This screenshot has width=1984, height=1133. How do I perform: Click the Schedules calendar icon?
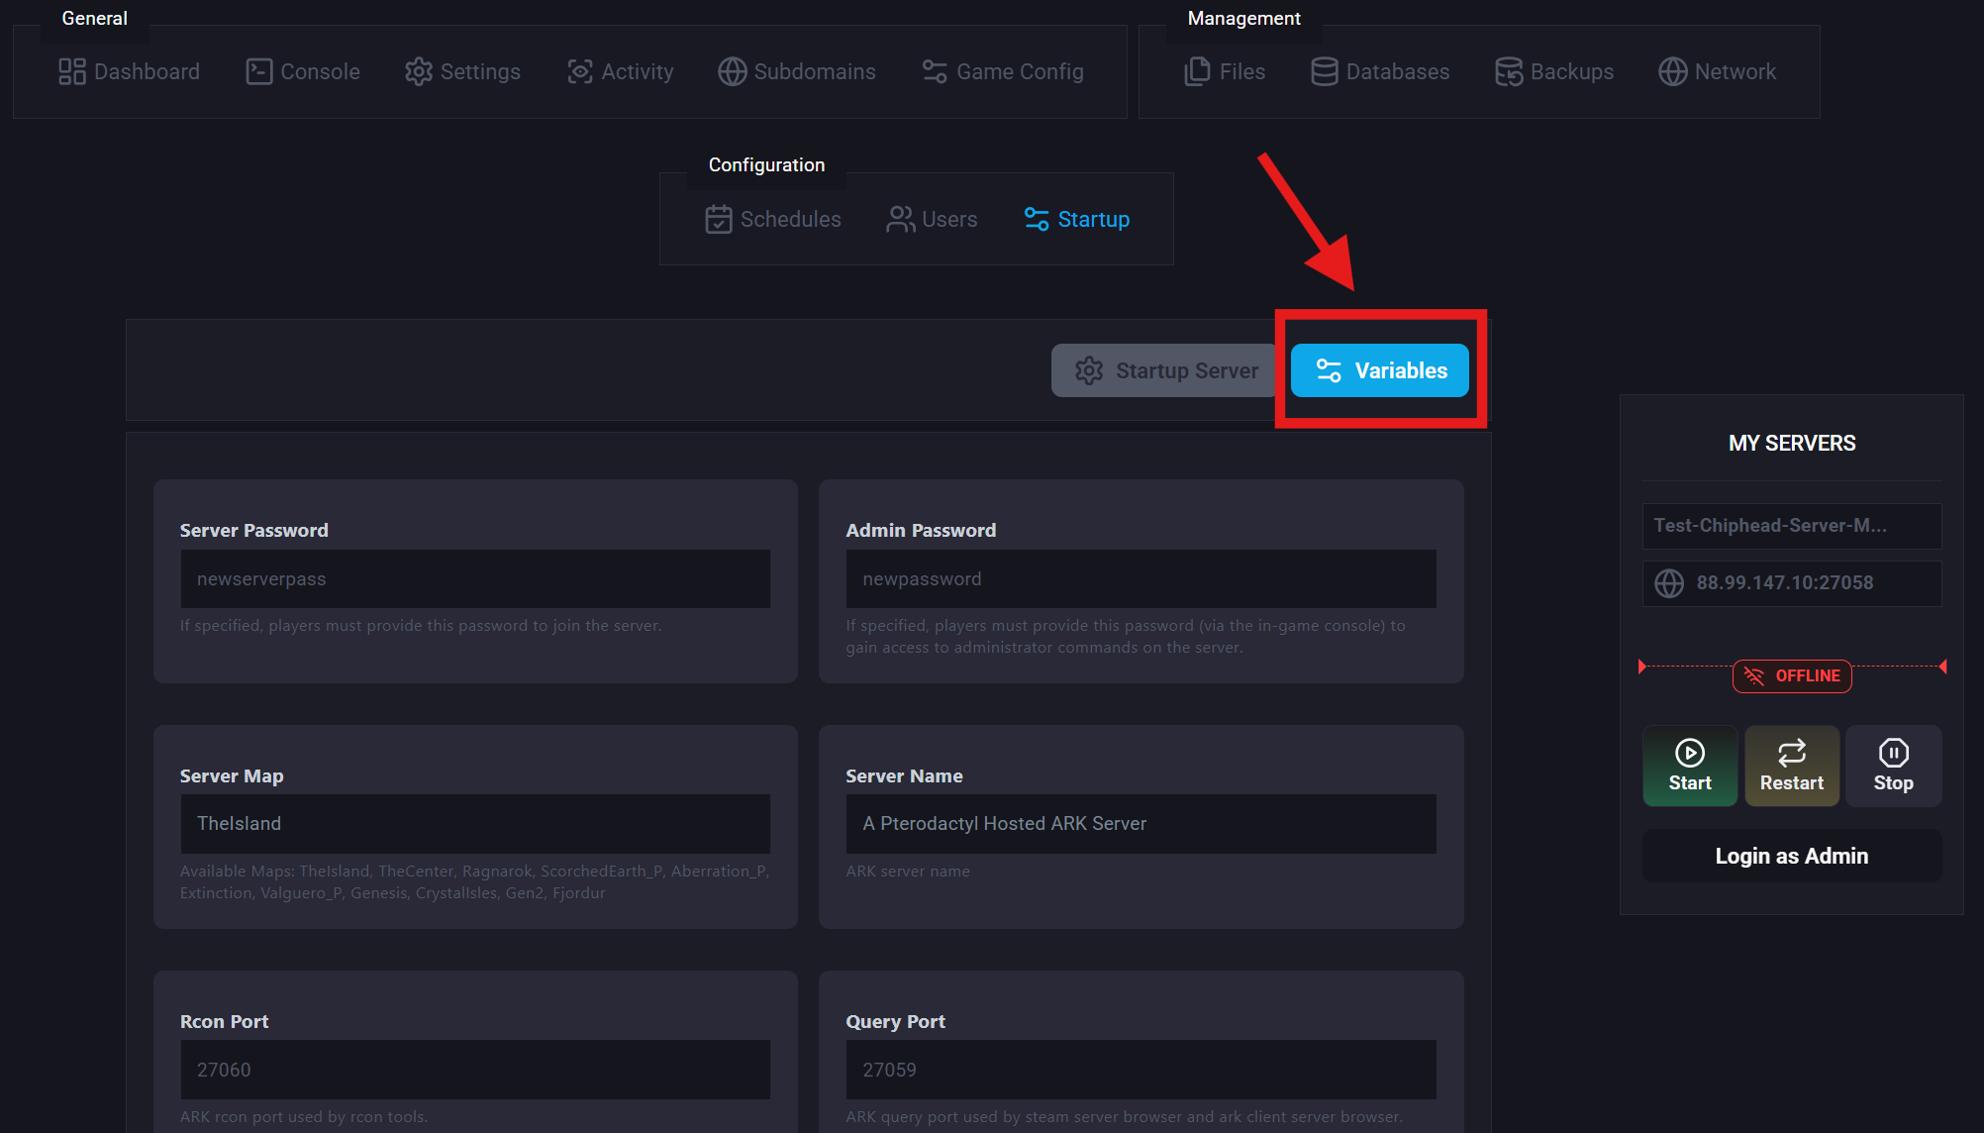[719, 219]
